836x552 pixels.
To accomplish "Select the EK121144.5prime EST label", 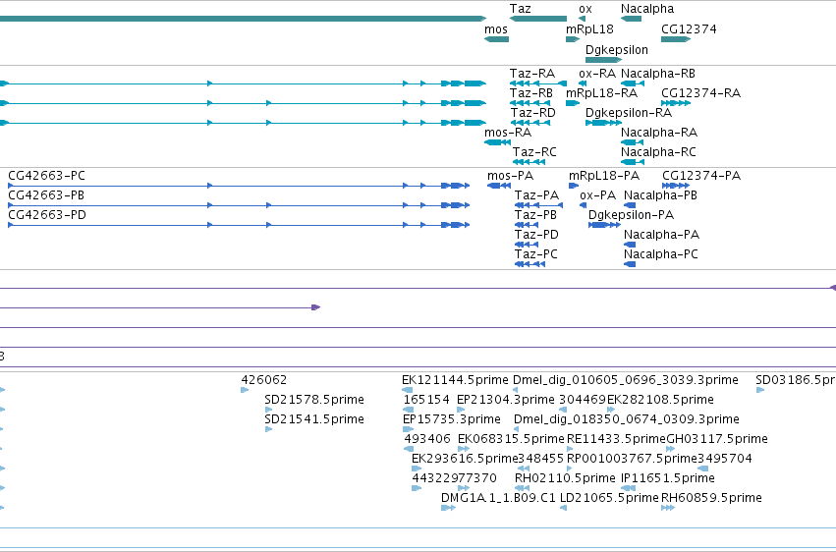I will [455, 380].
